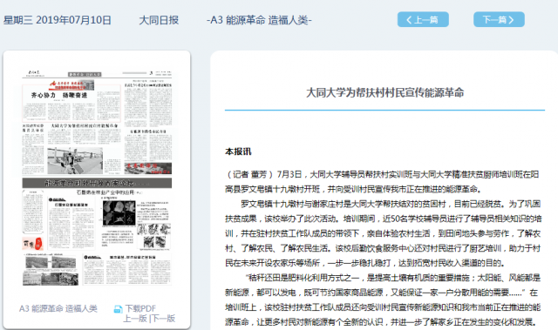Click the newspaper page A3 thumbnail image
Viewport: 558px width, 330px height.
(x=97, y=178)
